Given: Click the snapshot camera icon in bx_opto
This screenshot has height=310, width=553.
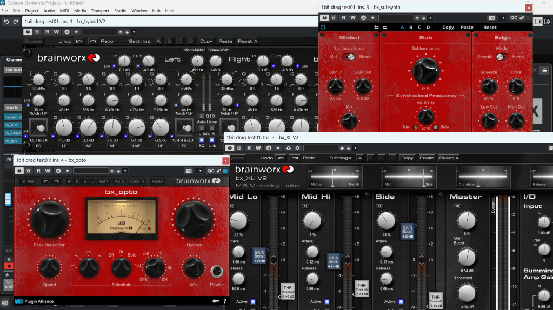Looking at the screenshot, I should point(188,171).
